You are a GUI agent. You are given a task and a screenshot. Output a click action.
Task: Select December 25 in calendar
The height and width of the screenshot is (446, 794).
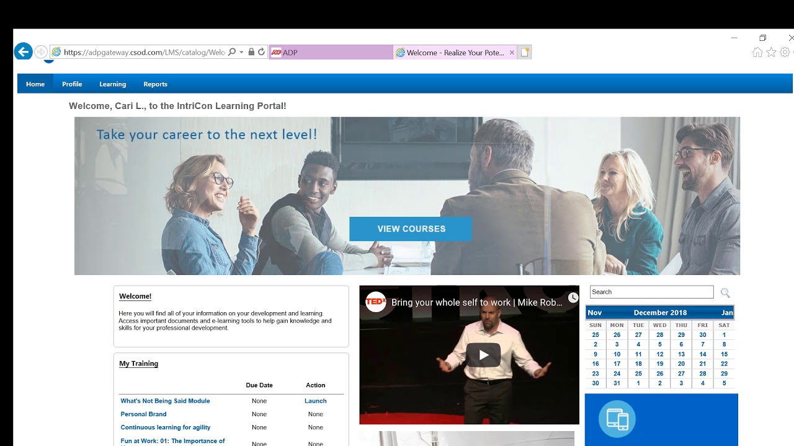tap(638, 374)
